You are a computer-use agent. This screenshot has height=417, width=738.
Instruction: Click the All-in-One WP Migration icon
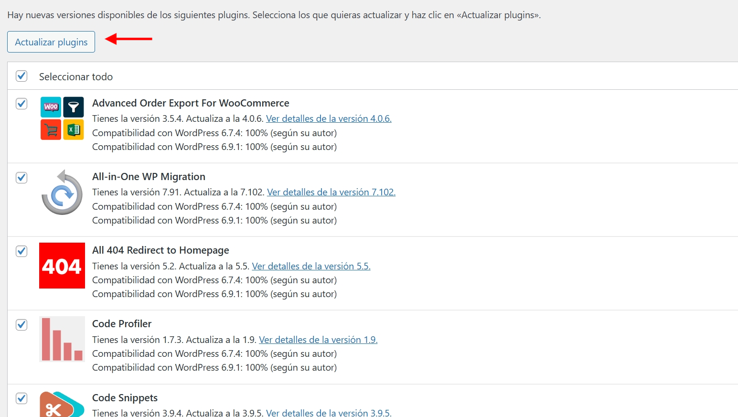point(62,192)
